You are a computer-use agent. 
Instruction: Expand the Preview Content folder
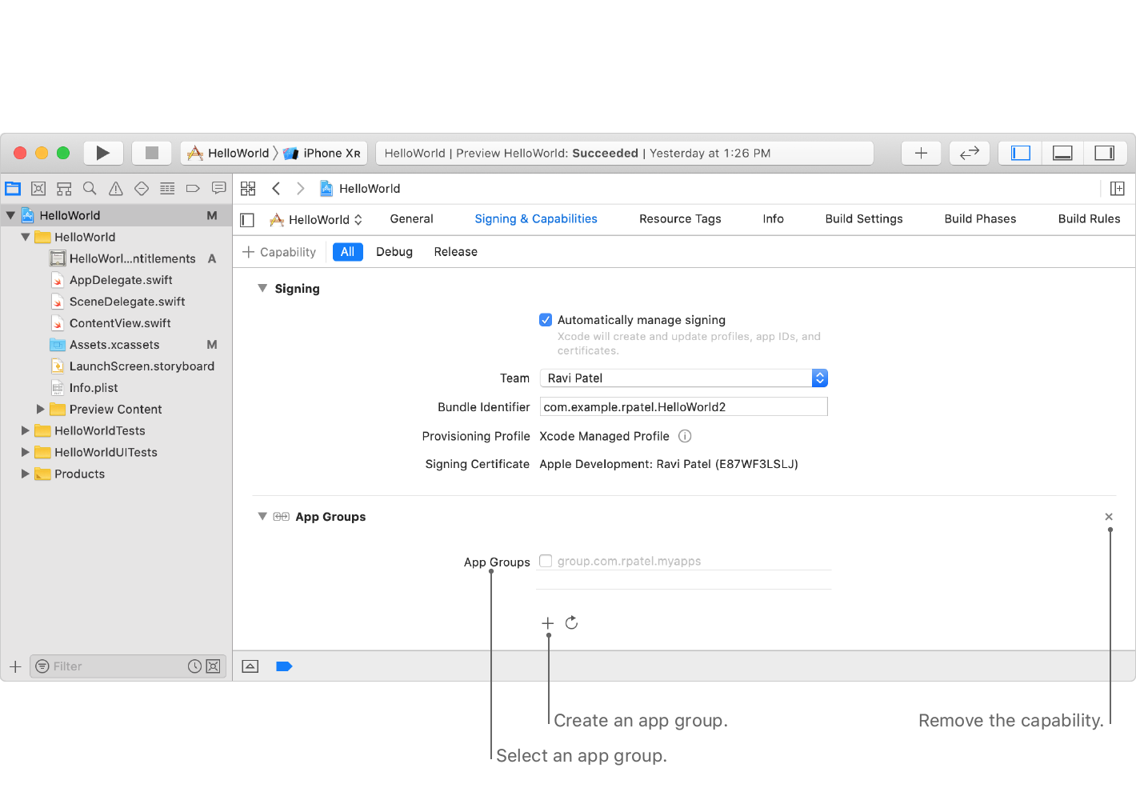click(x=41, y=409)
